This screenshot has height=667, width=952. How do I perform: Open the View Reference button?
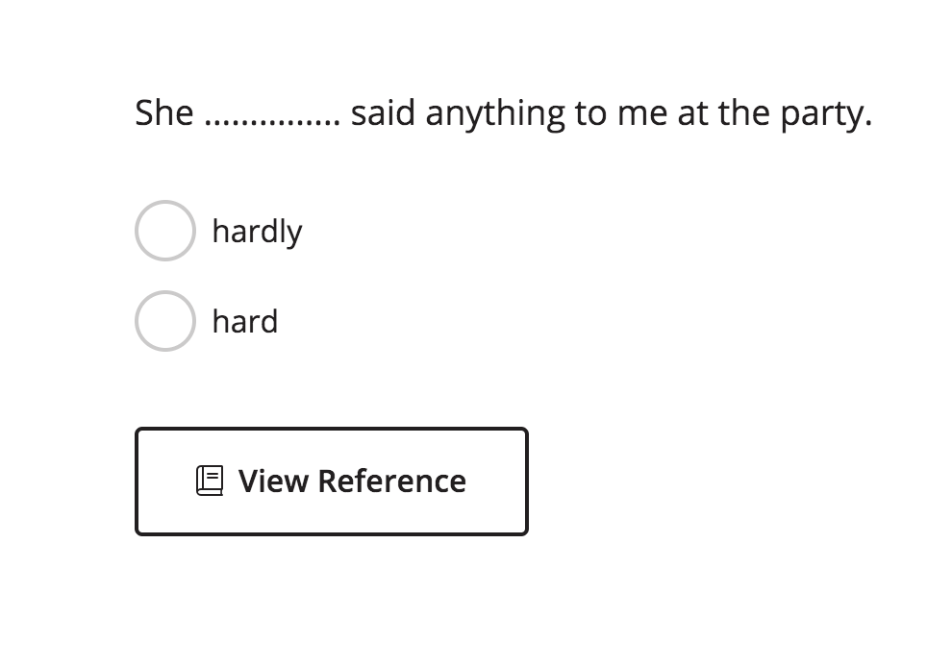(332, 482)
